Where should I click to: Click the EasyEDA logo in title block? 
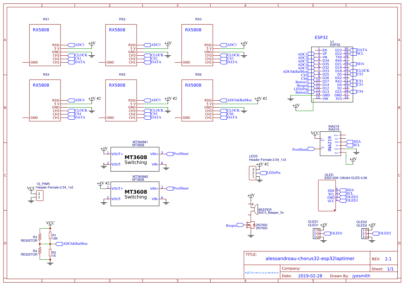point(262,273)
